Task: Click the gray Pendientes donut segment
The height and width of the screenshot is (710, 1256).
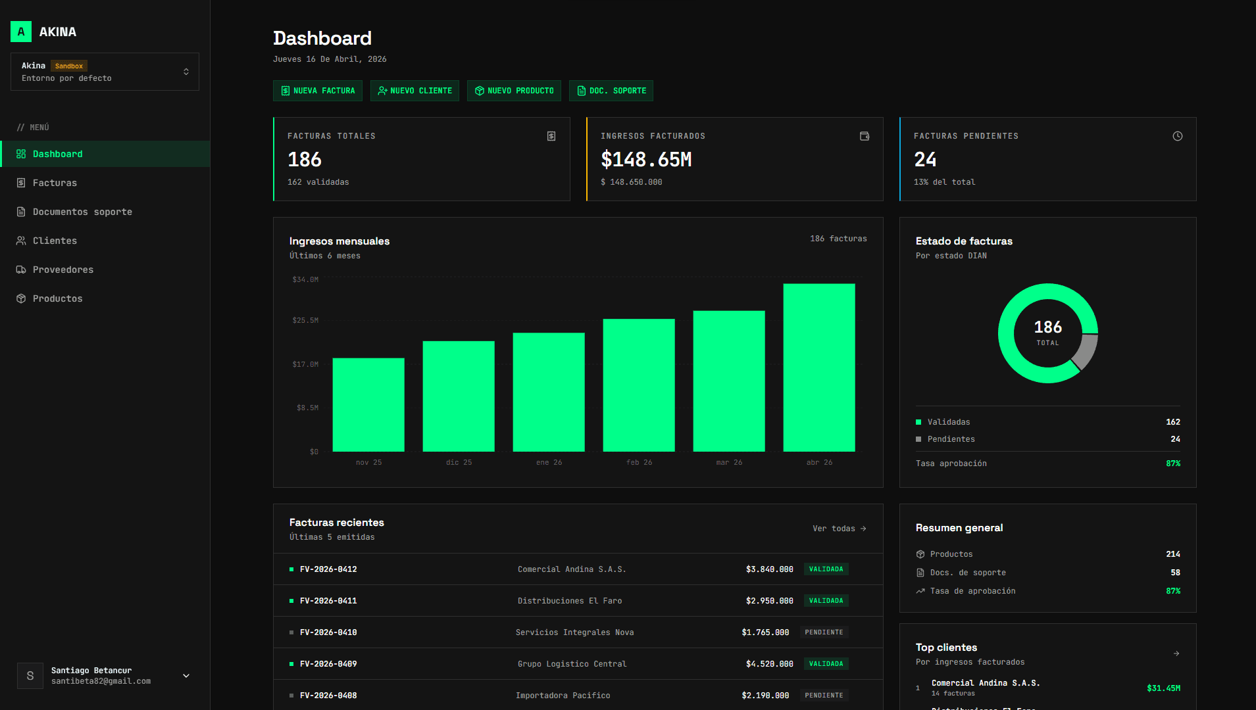Action: coord(1086,352)
